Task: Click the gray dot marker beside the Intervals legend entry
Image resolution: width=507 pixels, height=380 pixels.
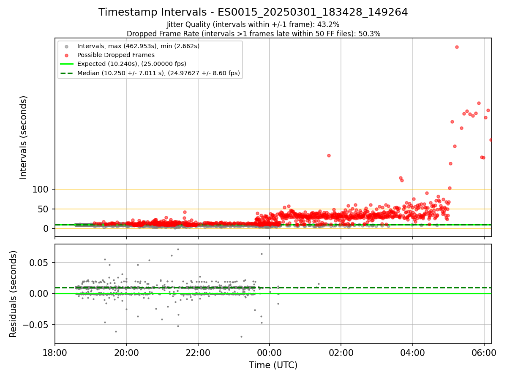Action: pyautogui.click(x=66, y=46)
